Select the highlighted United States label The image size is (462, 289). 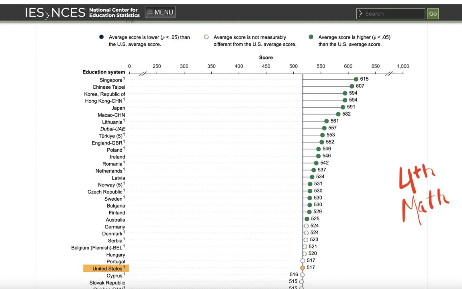(x=106, y=269)
